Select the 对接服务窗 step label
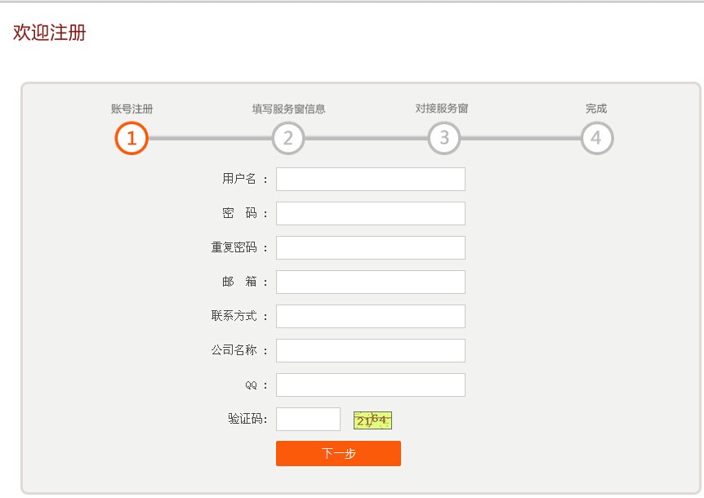This screenshot has height=498, width=704. (x=442, y=109)
